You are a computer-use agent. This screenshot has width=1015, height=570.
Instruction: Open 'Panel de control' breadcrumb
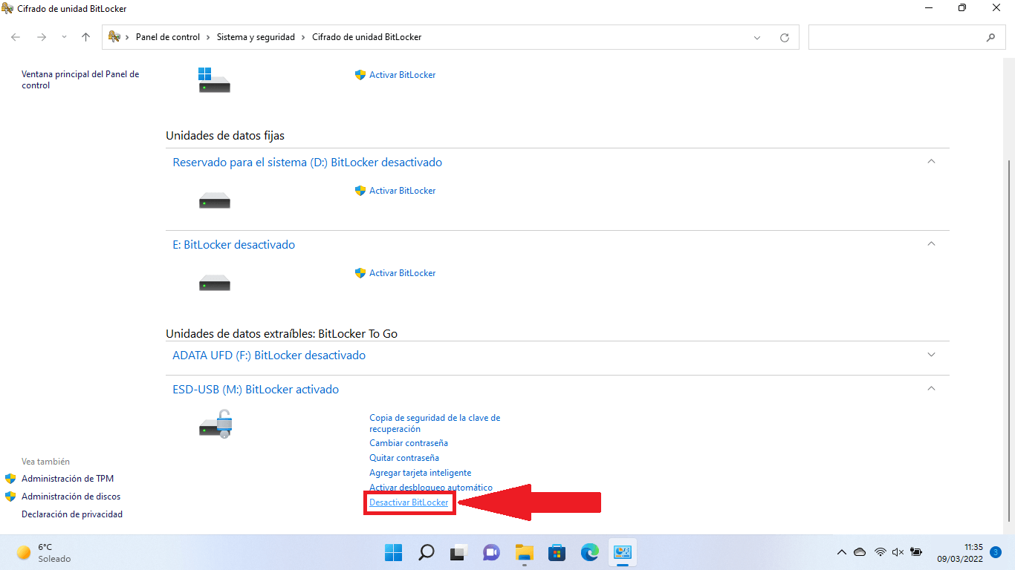click(168, 37)
